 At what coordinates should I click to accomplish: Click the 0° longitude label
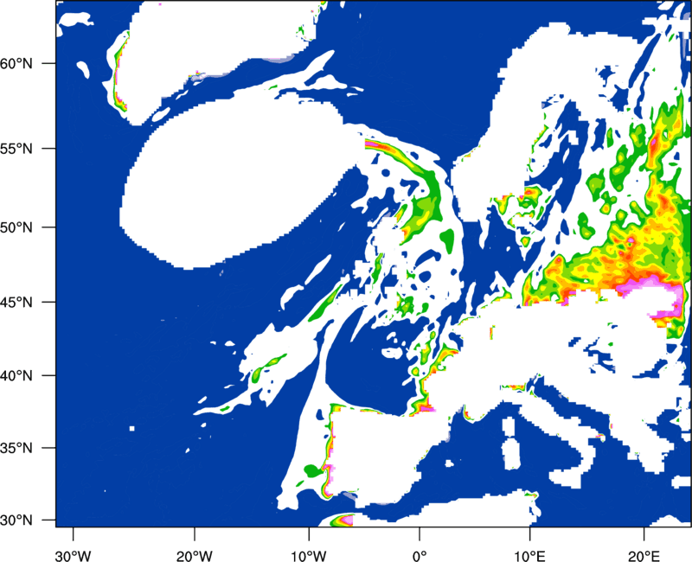pyautogui.click(x=420, y=556)
